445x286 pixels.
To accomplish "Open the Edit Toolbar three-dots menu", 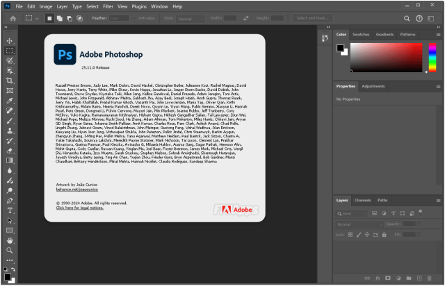I will click(10, 260).
